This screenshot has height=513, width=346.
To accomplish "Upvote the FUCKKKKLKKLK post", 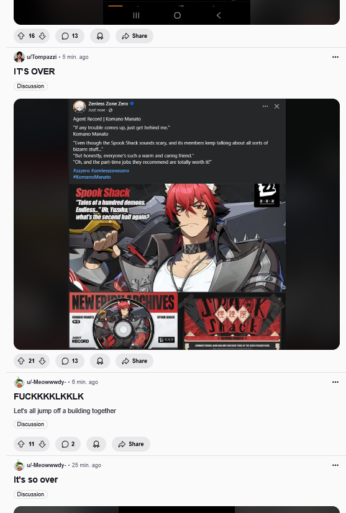I will (x=21, y=444).
